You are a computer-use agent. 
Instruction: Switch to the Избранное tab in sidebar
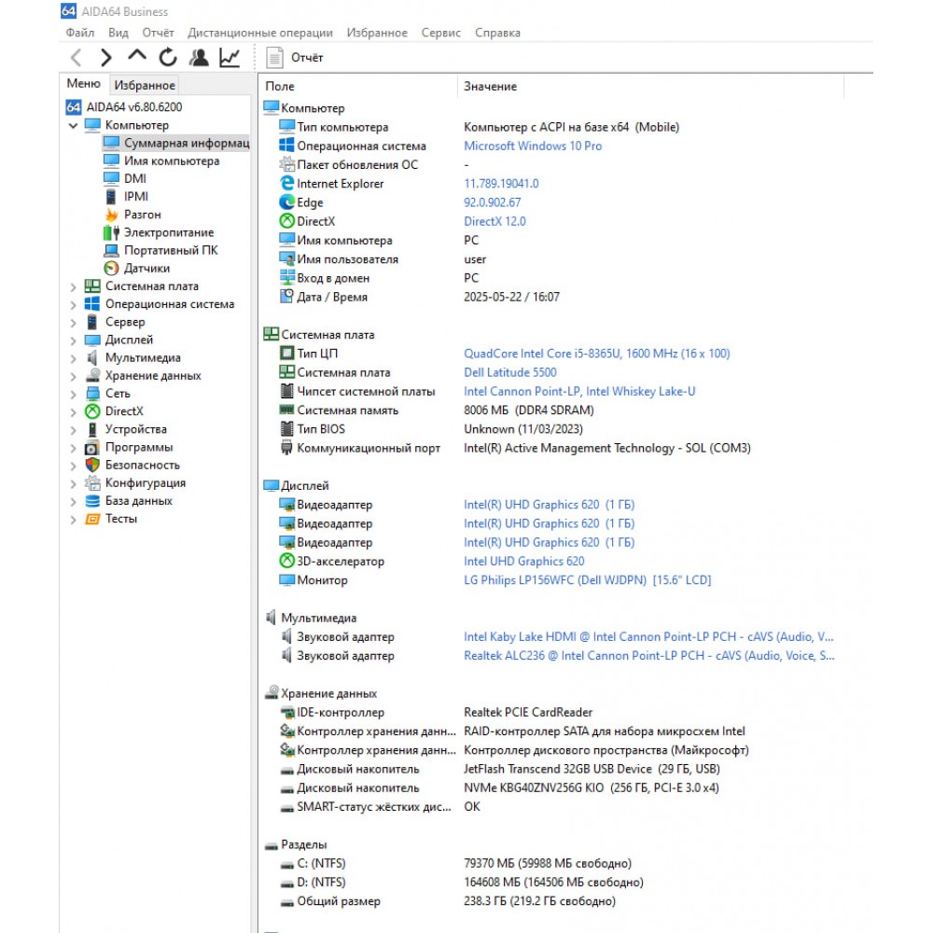(145, 85)
